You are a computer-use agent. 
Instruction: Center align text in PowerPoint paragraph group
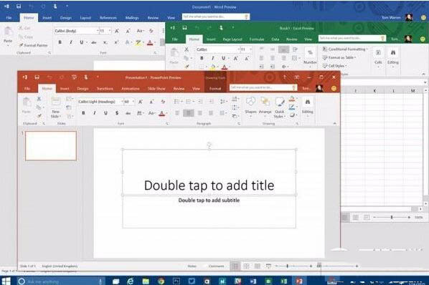pos(189,112)
